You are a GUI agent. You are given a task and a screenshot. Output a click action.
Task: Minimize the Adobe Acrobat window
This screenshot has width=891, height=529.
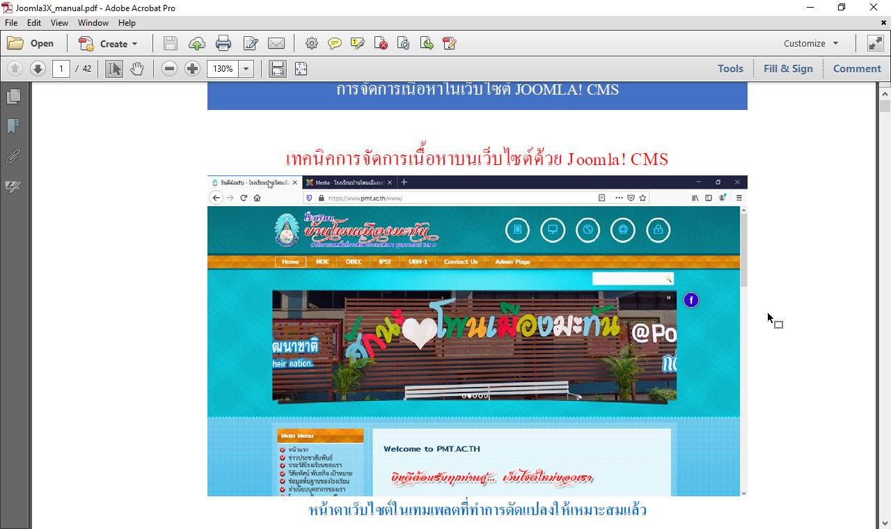(811, 8)
